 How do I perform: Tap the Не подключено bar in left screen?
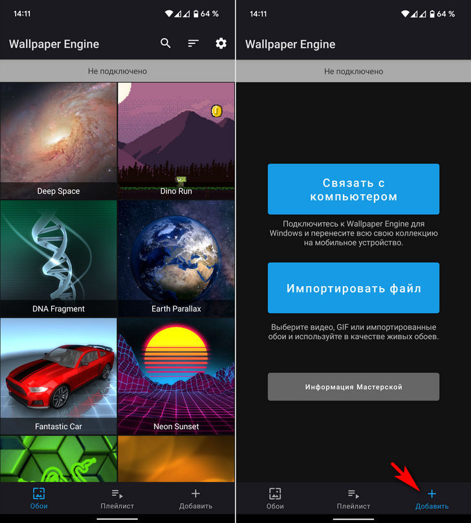pyautogui.click(x=117, y=71)
